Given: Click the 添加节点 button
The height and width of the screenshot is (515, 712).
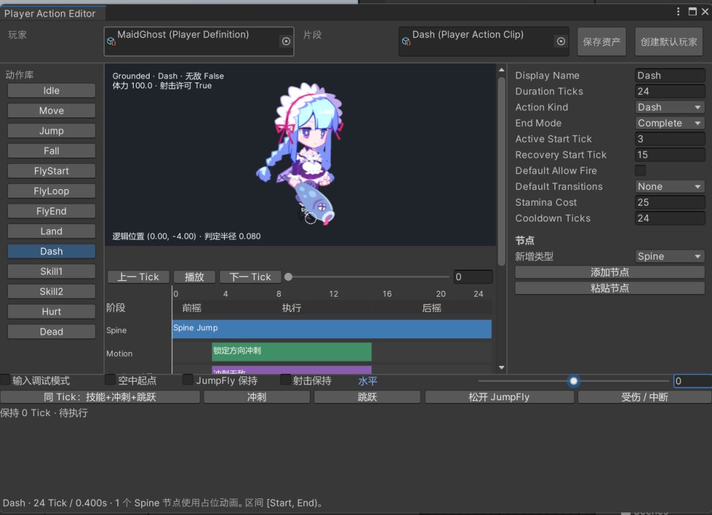Looking at the screenshot, I should [x=610, y=272].
